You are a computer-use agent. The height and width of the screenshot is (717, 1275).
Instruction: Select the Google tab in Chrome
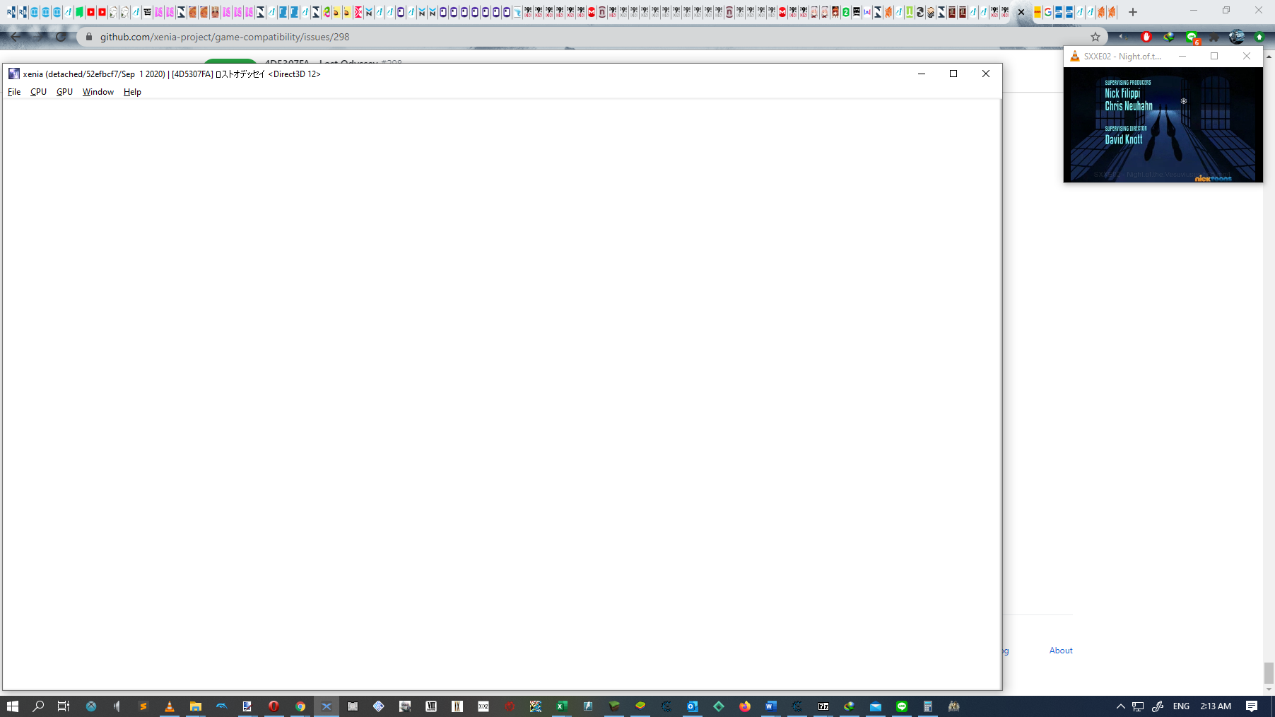pos(1048,12)
